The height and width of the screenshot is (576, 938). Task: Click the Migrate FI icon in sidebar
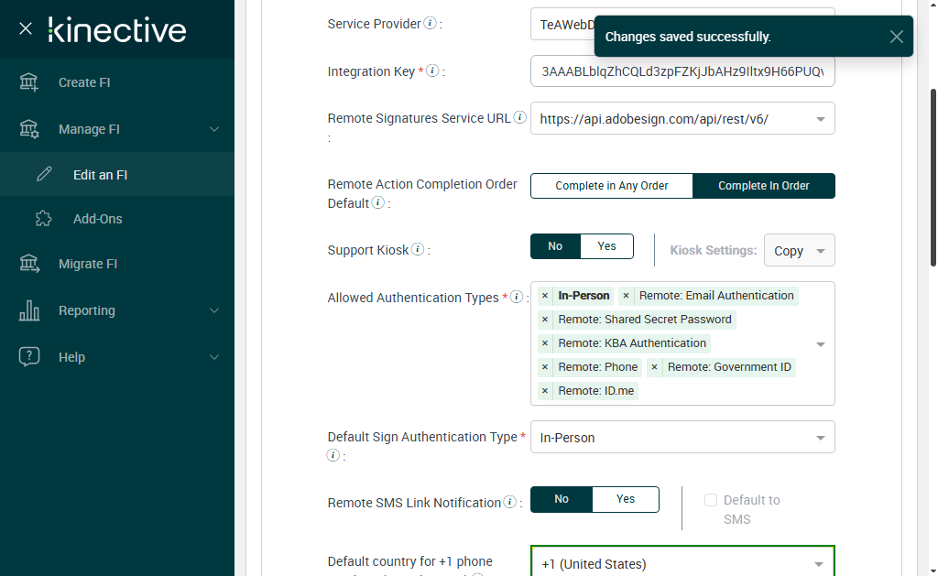pyautogui.click(x=29, y=264)
